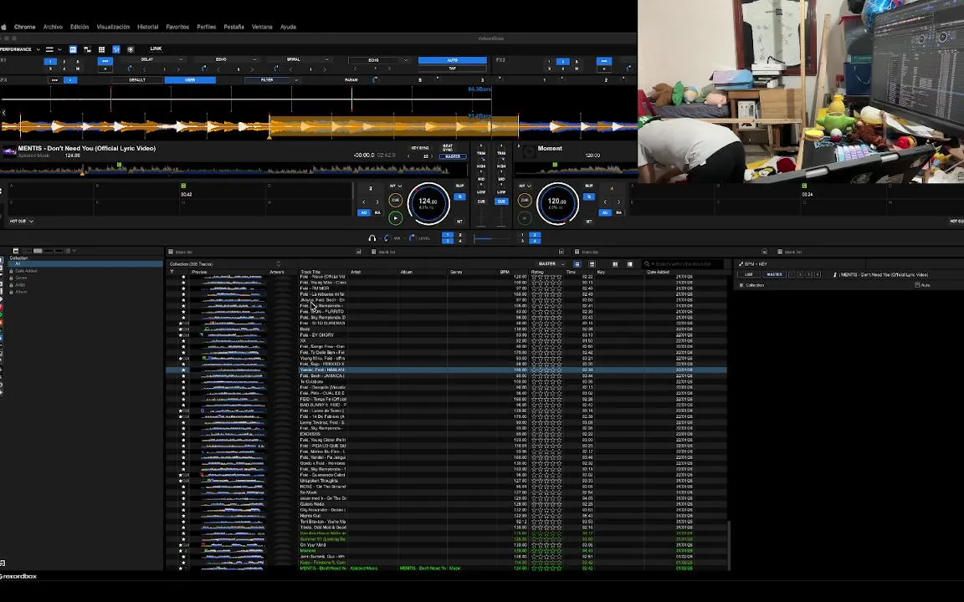Open the MASTER dropdown above track list
This screenshot has height=602, width=964.
click(551, 264)
